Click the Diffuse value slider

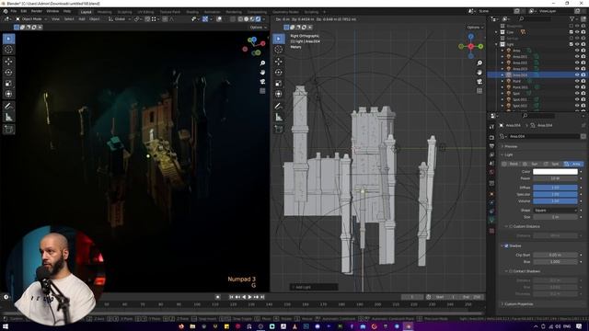(x=555, y=188)
